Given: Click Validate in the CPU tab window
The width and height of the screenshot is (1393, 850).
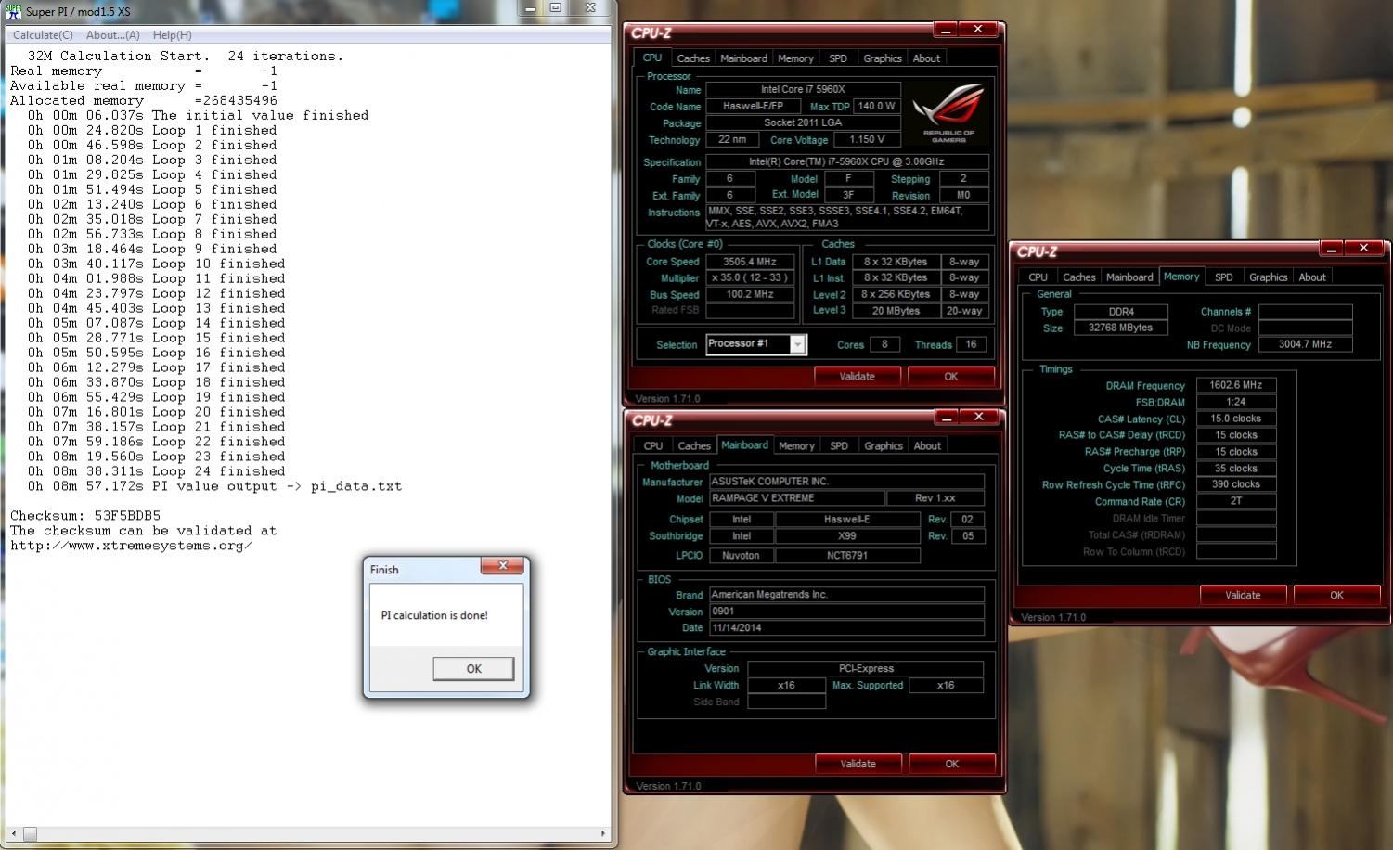Looking at the screenshot, I should [x=857, y=376].
